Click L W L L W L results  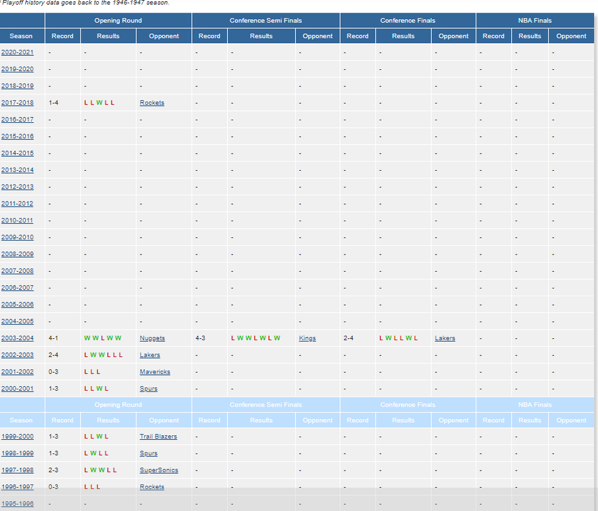pyautogui.click(x=399, y=338)
